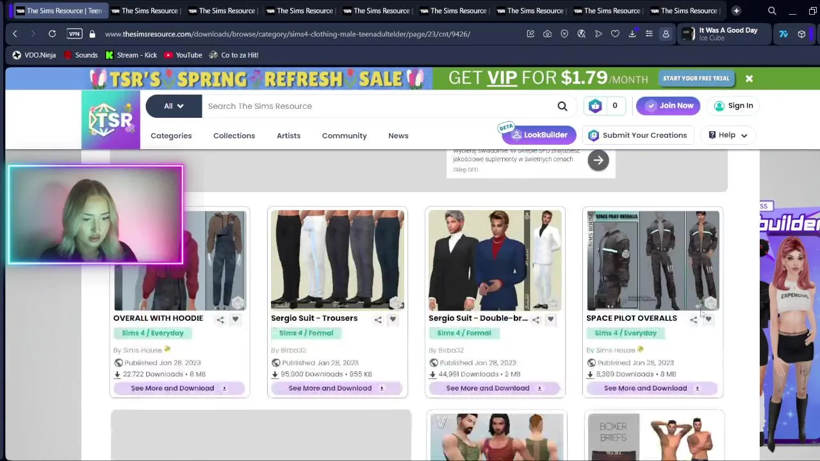Open the browser extensions cube icon
The height and width of the screenshot is (461, 820).
coord(801,34)
